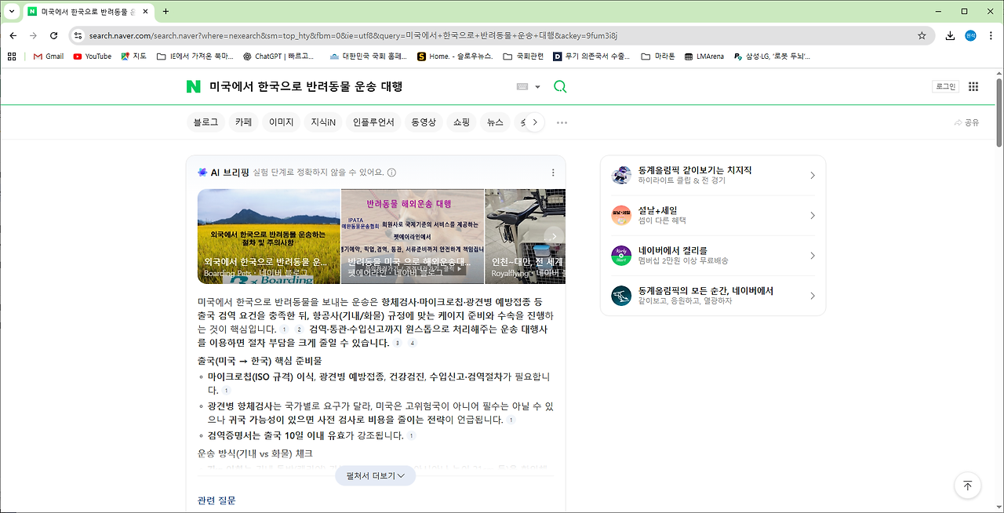Open the keyboard input dropdown arrow

coord(537,86)
